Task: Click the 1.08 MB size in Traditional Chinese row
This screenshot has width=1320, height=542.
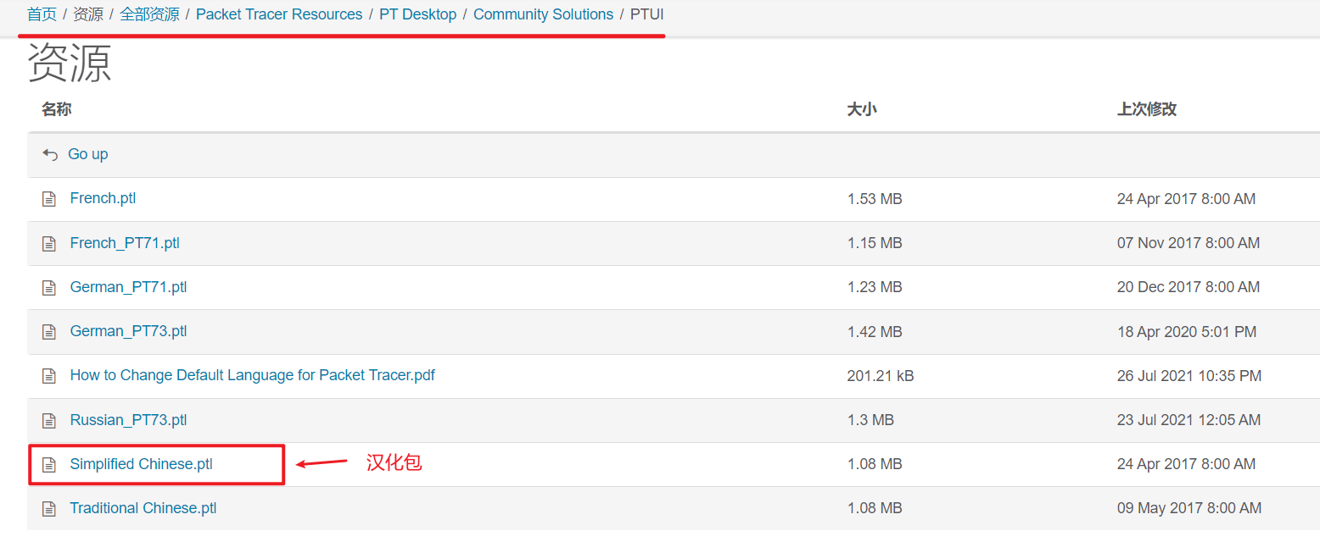Action: tap(875, 508)
